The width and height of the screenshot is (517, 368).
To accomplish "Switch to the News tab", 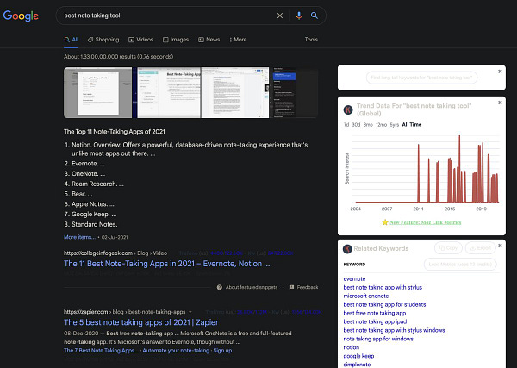I will [x=209, y=40].
